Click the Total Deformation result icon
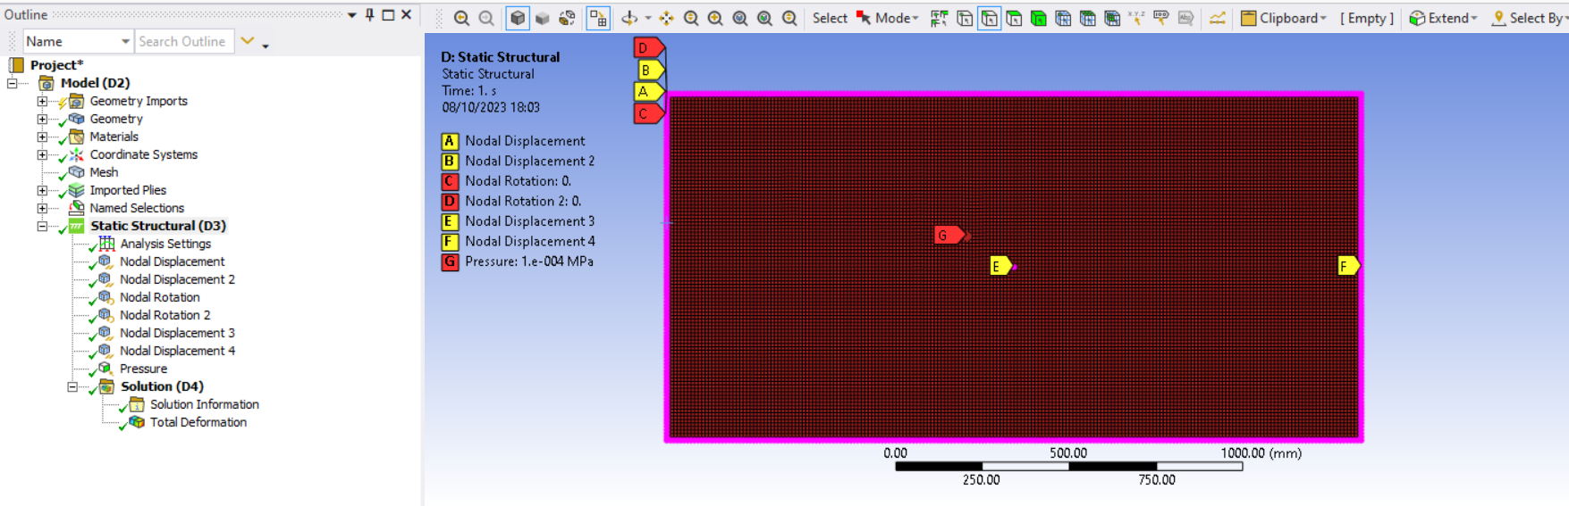The height and width of the screenshot is (506, 1569). tap(137, 422)
